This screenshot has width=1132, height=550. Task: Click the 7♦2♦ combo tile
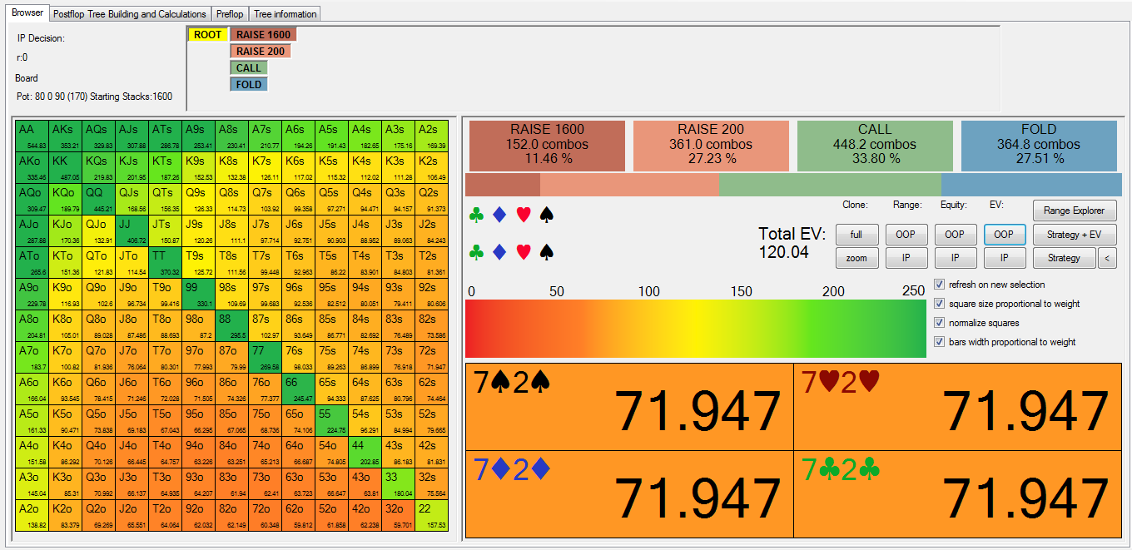[x=629, y=494]
